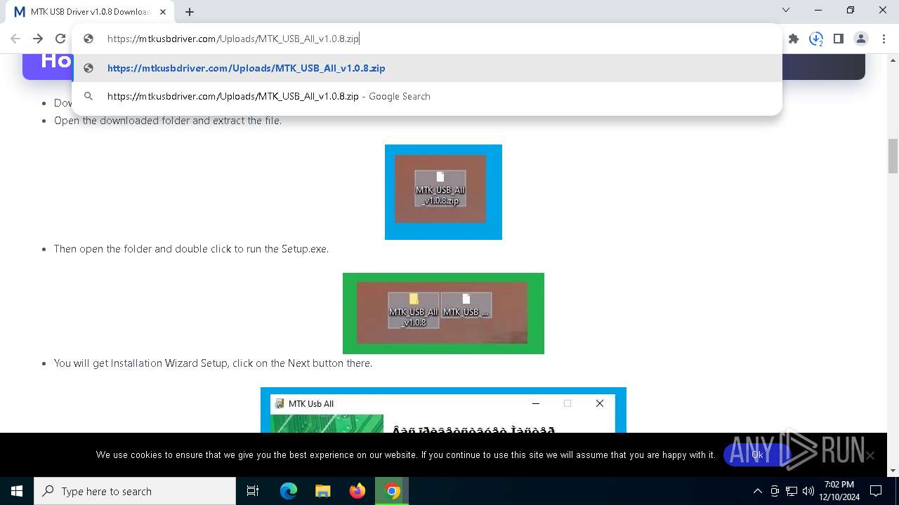Open the volume tray icon
The width and height of the screenshot is (899, 505).
808,491
